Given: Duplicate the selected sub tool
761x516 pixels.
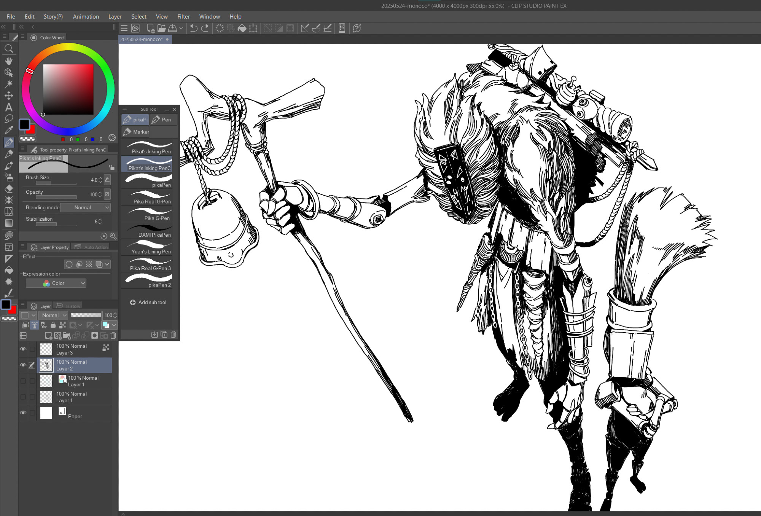Looking at the screenshot, I should click(x=164, y=334).
